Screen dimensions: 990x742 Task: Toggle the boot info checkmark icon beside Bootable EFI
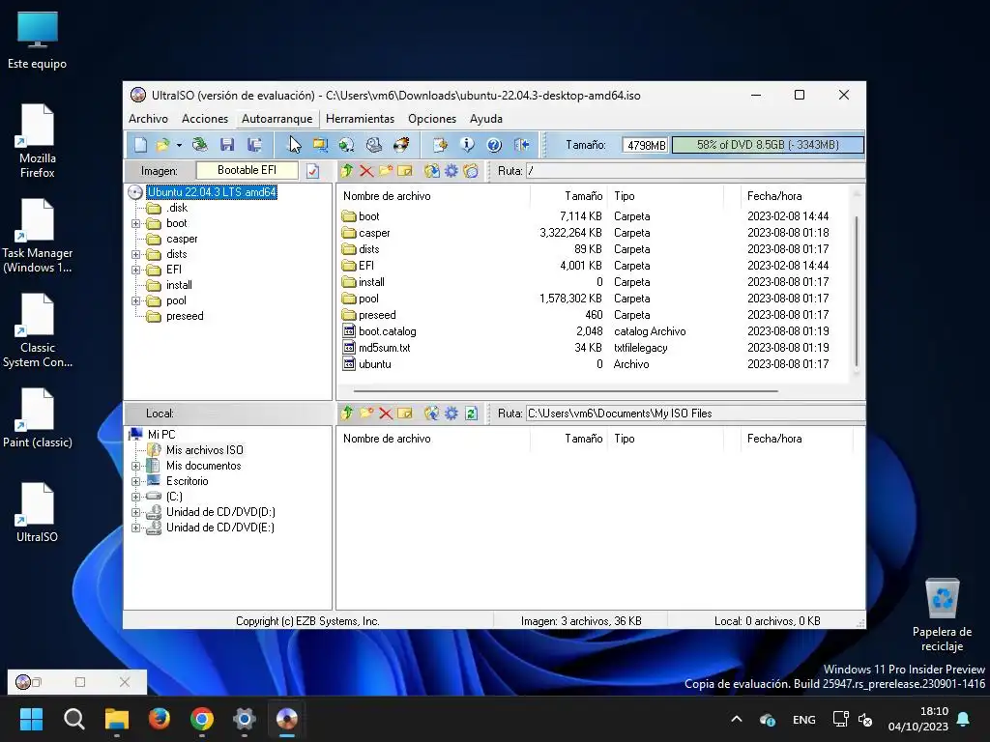click(x=313, y=171)
